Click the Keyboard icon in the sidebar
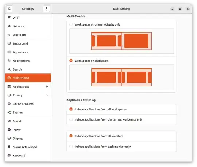The width and height of the screenshot is (197, 167). click(9, 155)
